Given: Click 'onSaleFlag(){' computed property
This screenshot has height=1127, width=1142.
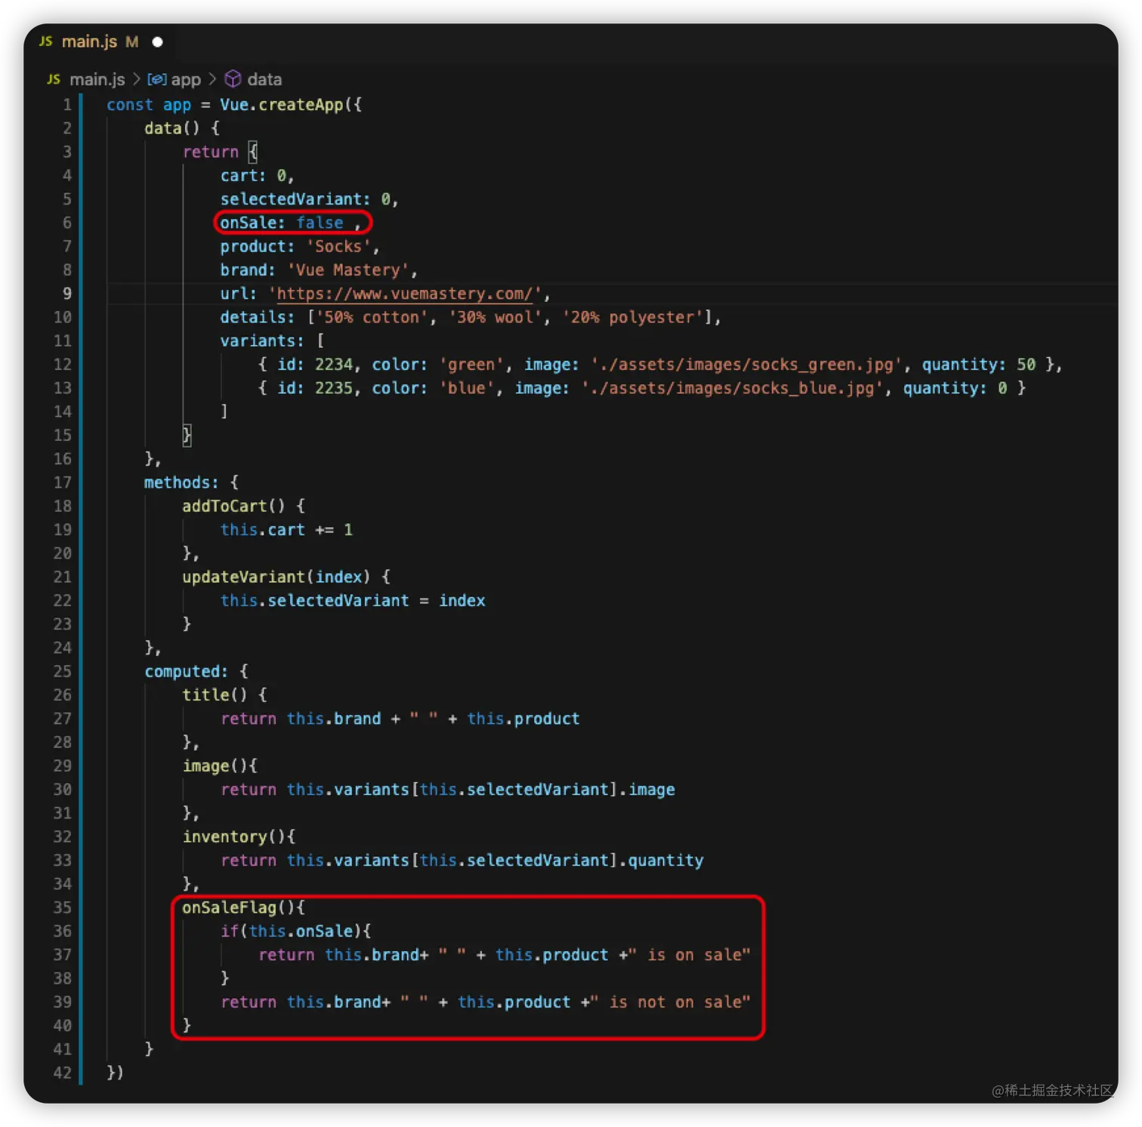Looking at the screenshot, I should click(x=243, y=908).
